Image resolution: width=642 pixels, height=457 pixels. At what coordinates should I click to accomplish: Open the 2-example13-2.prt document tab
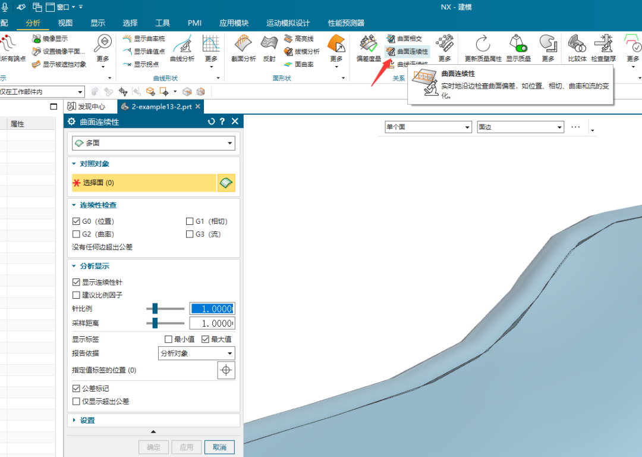pos(162,107)
